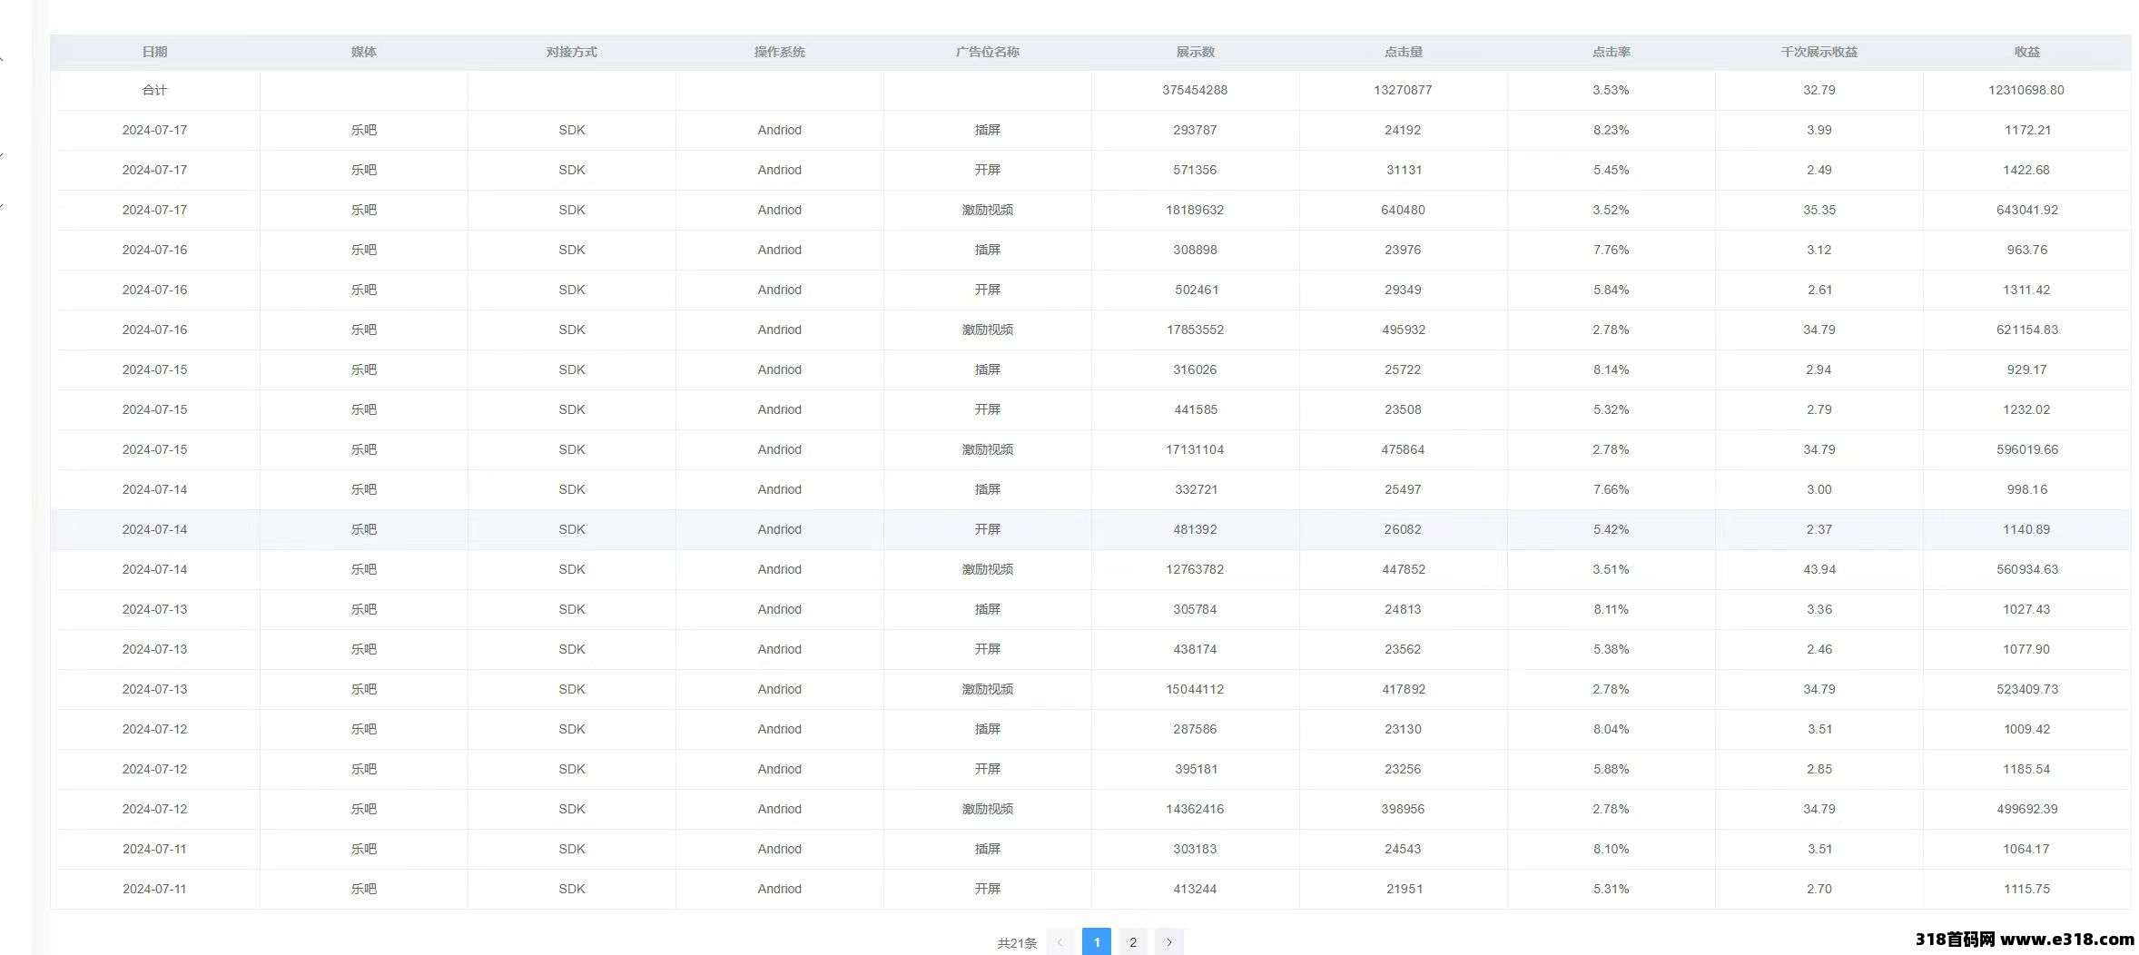Go to page 2 of results

click(x=1132, y=942)
